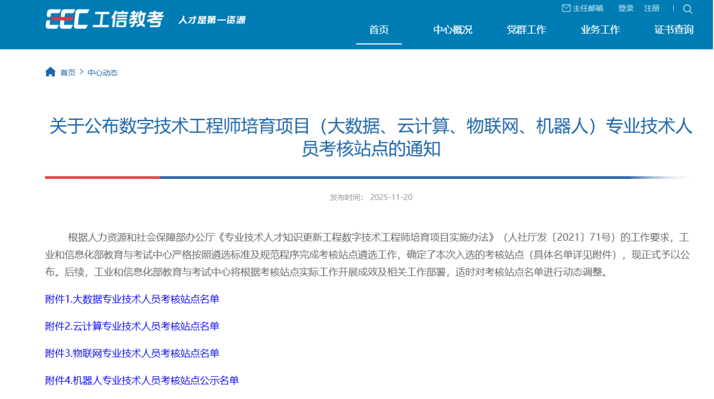Open 附件1 大数据 考核站点名单 link
Image resolution: width=714 pixels, height=399 pixels.
[x=132, y=299]
